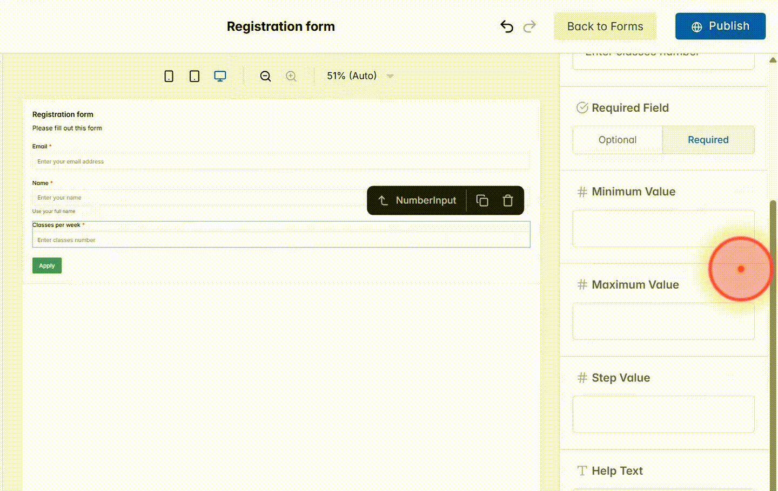Viewport: 778px width, 491px height.
Task: Undo the last change
Action: (506, 26)
